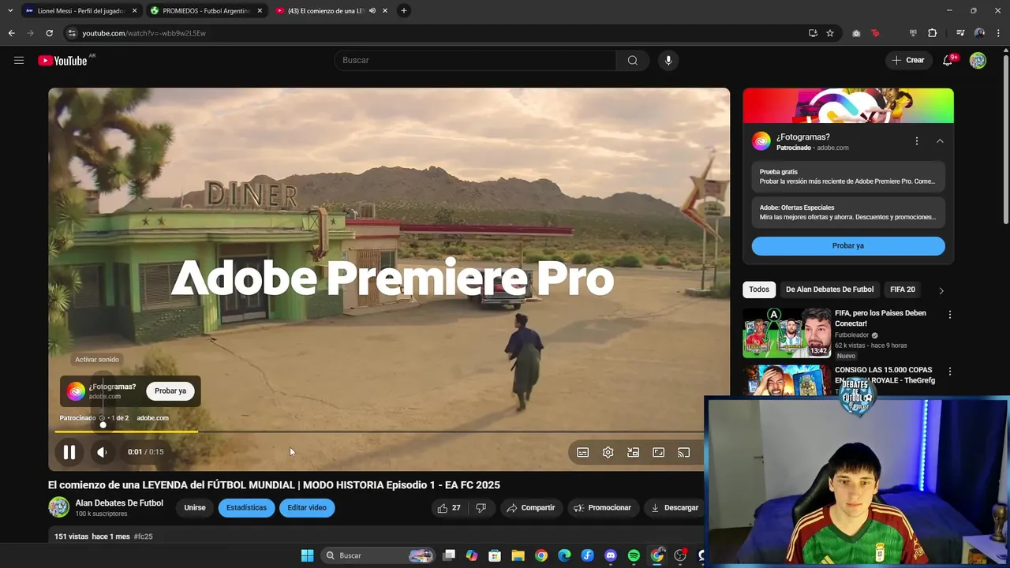Bookmark this page with star icon

click(x=830, y=33)
